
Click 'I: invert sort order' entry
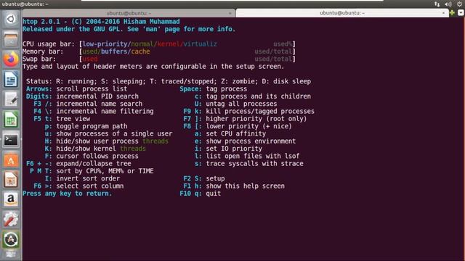(82, 178)
